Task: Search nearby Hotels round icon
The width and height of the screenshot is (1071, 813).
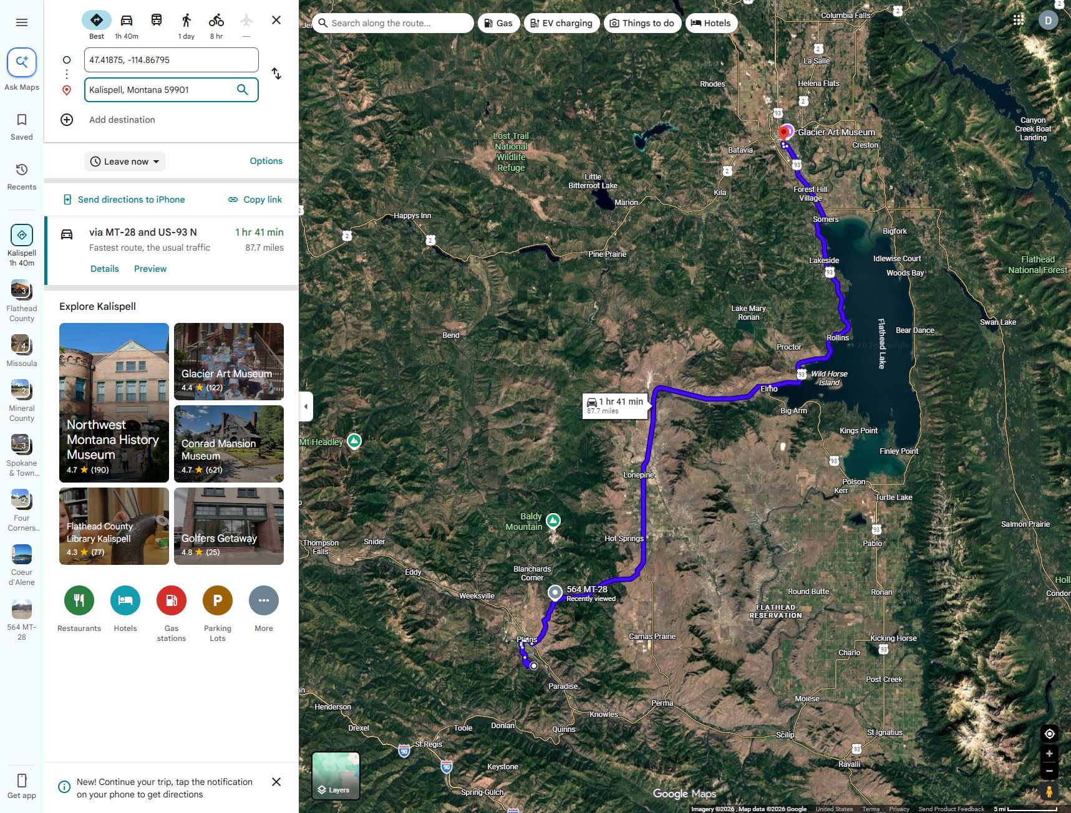Action: pos(125,600)
